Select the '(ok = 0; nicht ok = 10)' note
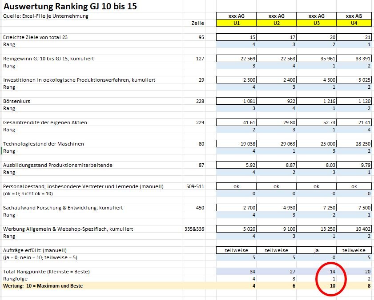The image size is (374, 300). (28, 193)
